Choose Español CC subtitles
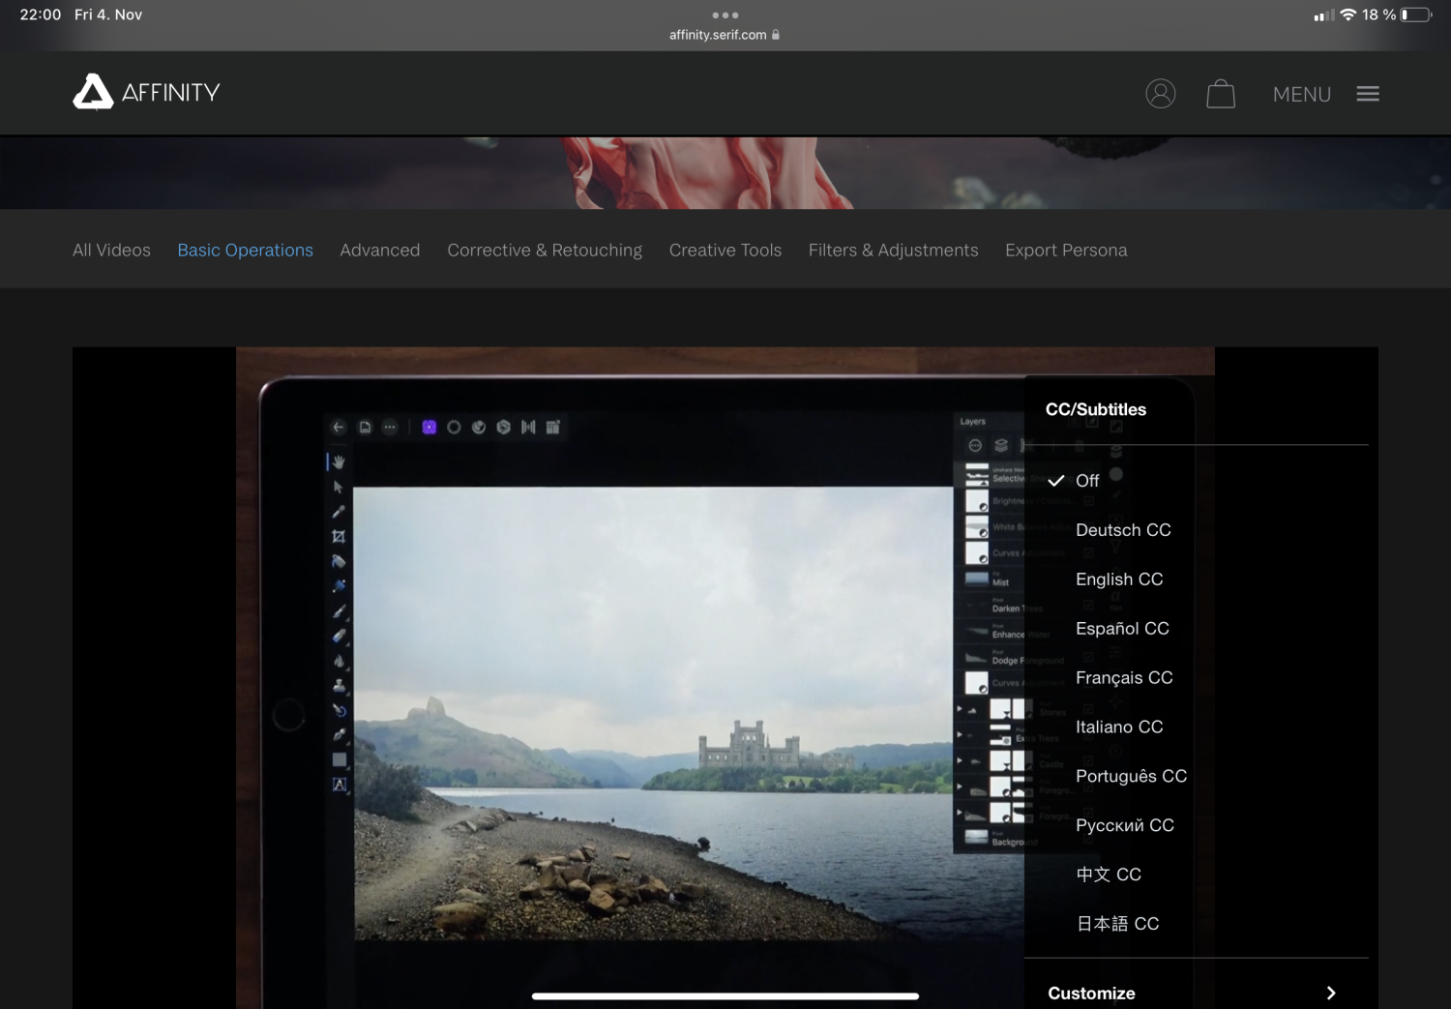 tap(1121, 629)
